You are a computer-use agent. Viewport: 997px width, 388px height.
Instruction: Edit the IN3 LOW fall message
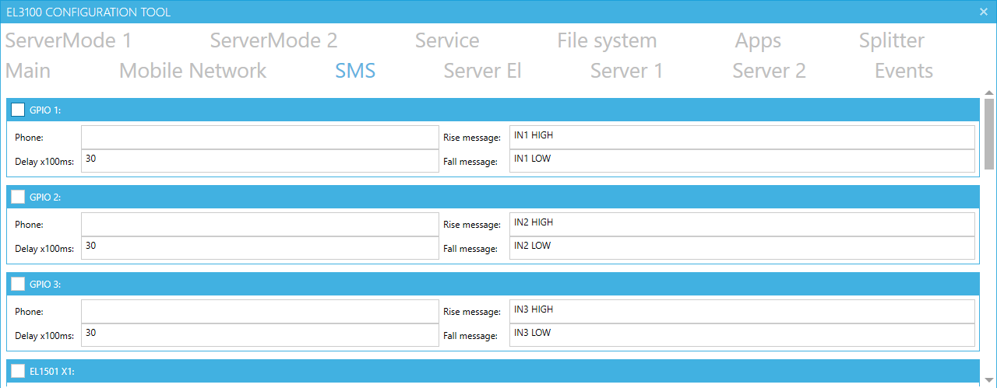coord(742,335)
